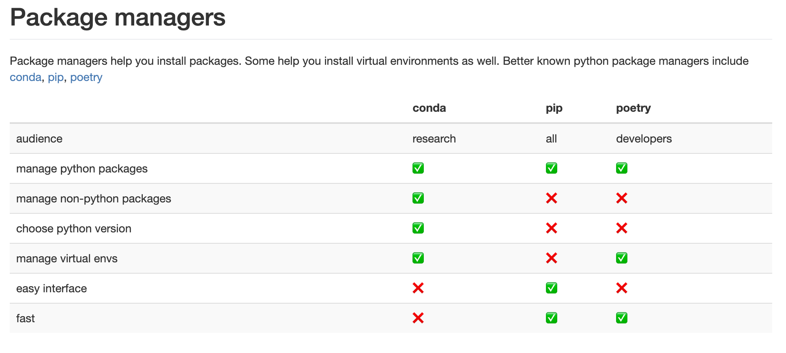The image size is (786, 353).
Task: Select the poetry column header
Action: pyautogui.click(x=634, y=108)
